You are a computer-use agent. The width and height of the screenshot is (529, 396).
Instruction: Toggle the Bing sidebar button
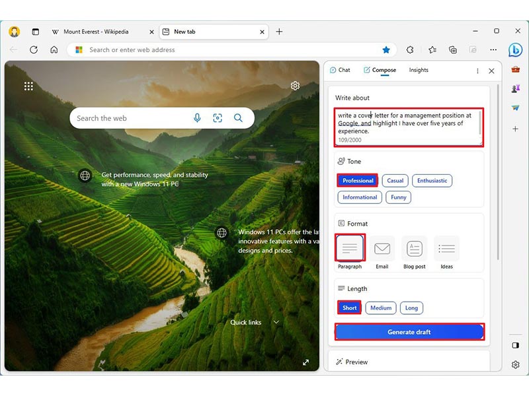pyautogui.click(x=515, y=50)
